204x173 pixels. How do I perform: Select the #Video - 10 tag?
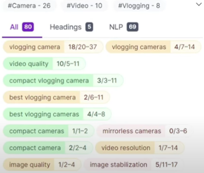[84, 6]
